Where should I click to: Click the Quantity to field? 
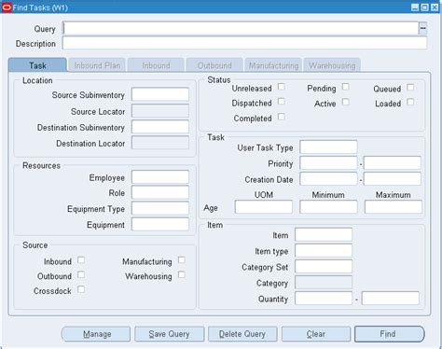pyautogui.click(x=391, y=299)
